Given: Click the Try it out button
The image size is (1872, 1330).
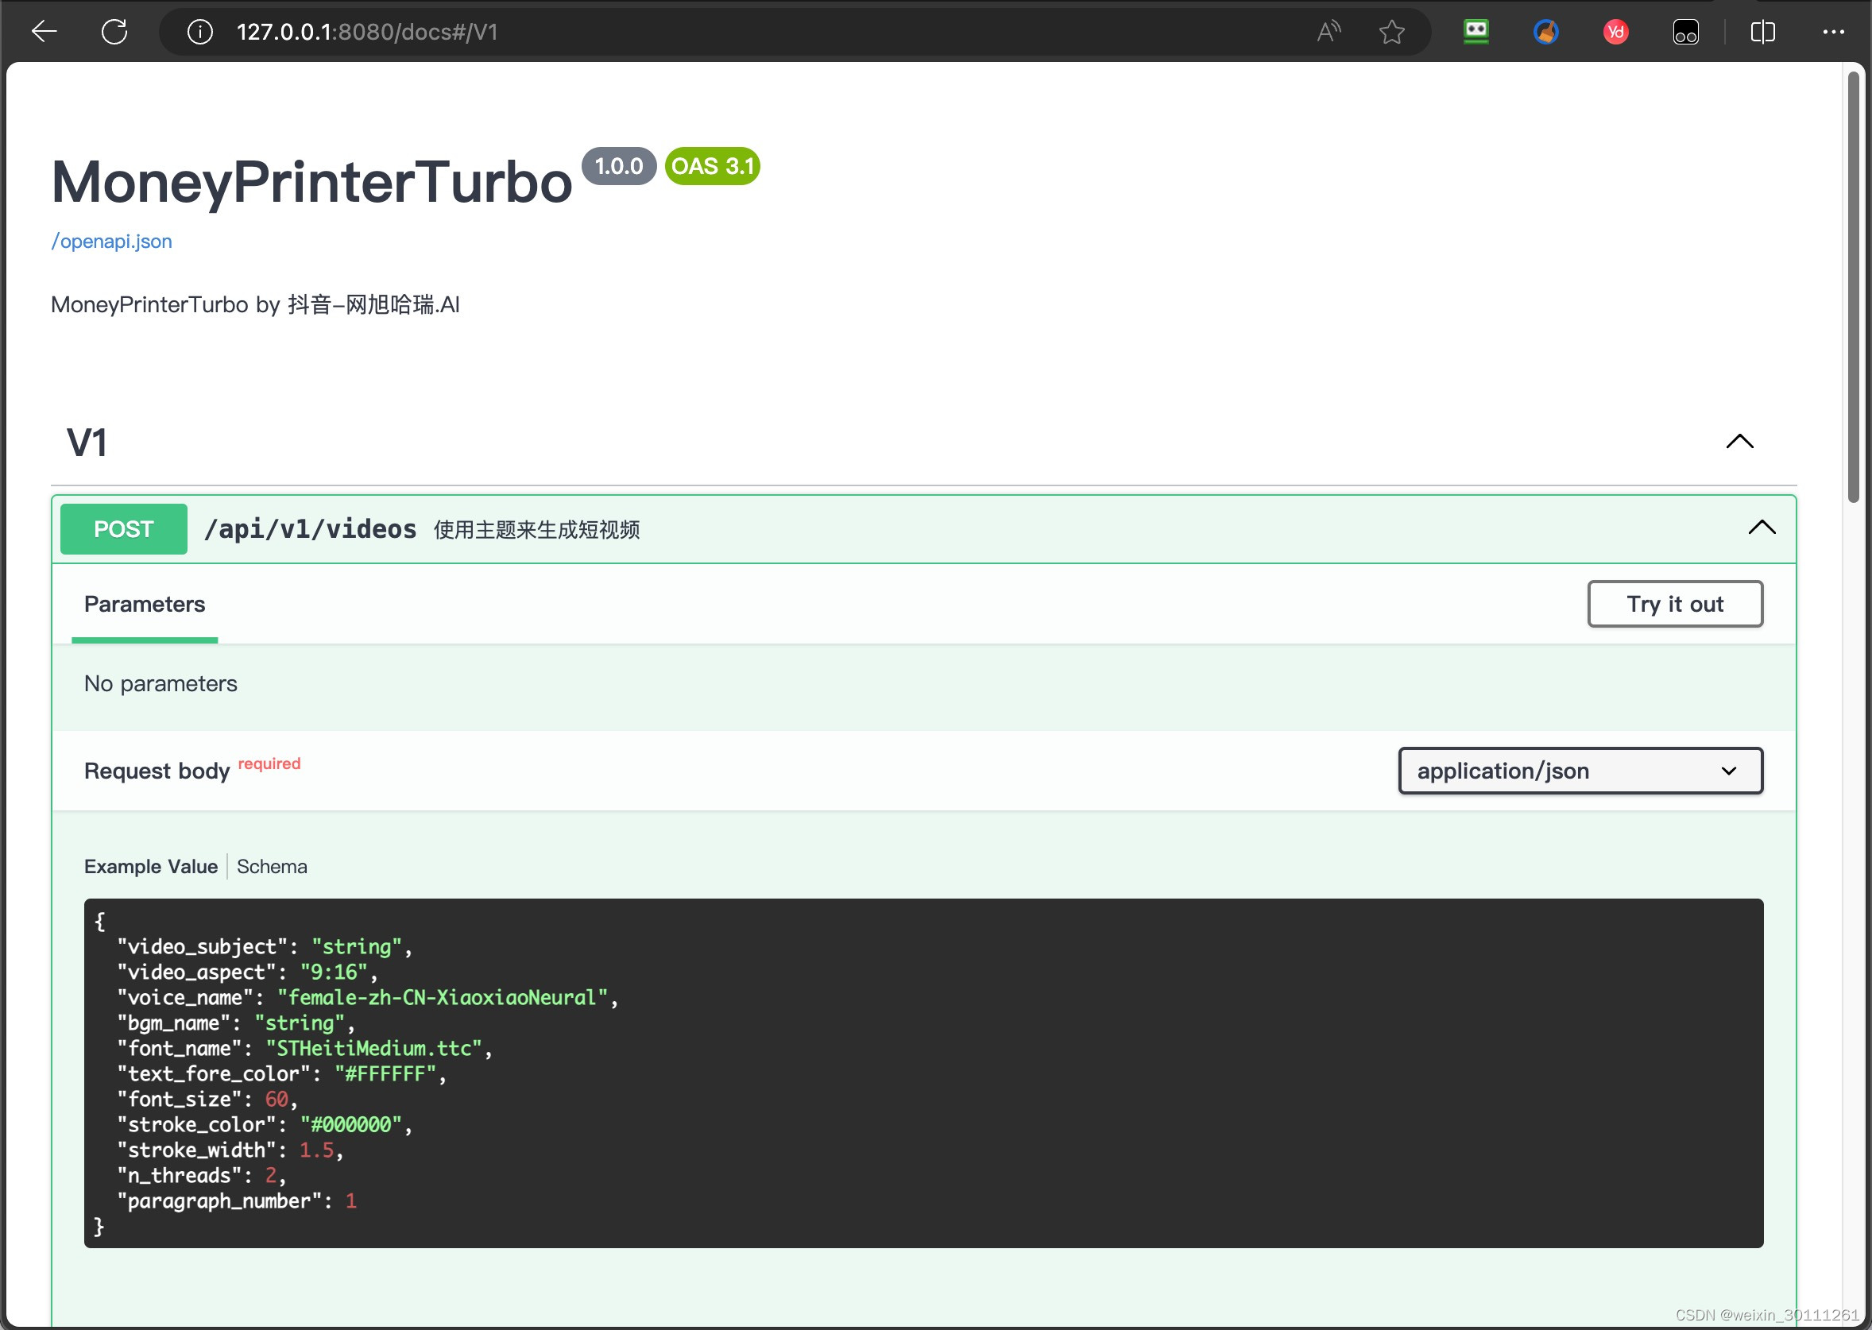Looking at the screenshot, I should click(1674, 605).
